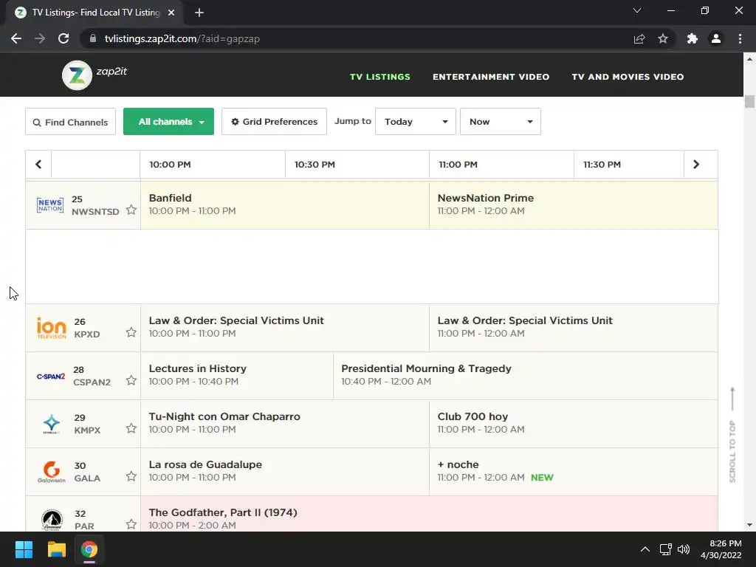Open the Estrella KMPX channel logo

click(x=51, y=424)
